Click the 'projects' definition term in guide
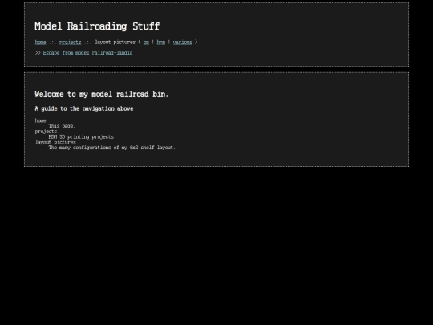 pos(46,132)
